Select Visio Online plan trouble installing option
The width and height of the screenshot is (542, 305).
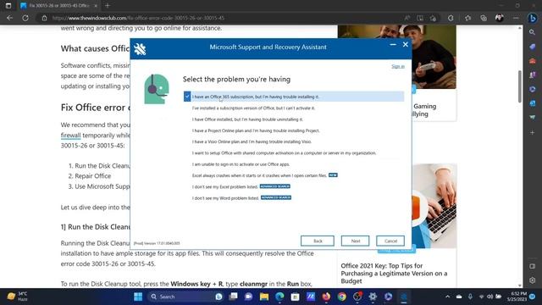pos(252,141)
